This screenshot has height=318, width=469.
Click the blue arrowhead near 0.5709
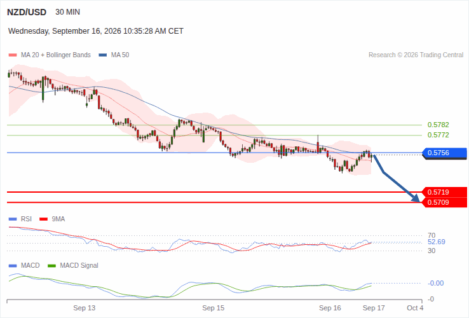[x=416, y=198]
